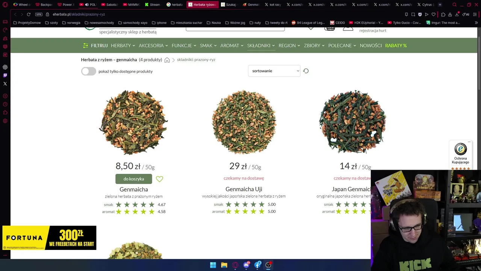The image size is (481, 271).
Task: Reset sorting with refresh arrow icon
Action: pos(306,71)
